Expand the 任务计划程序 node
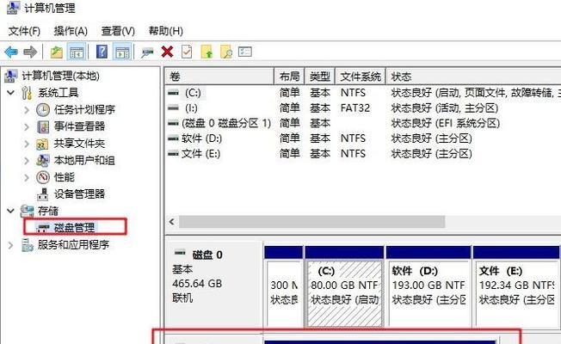561x344 pixels. 27,110
